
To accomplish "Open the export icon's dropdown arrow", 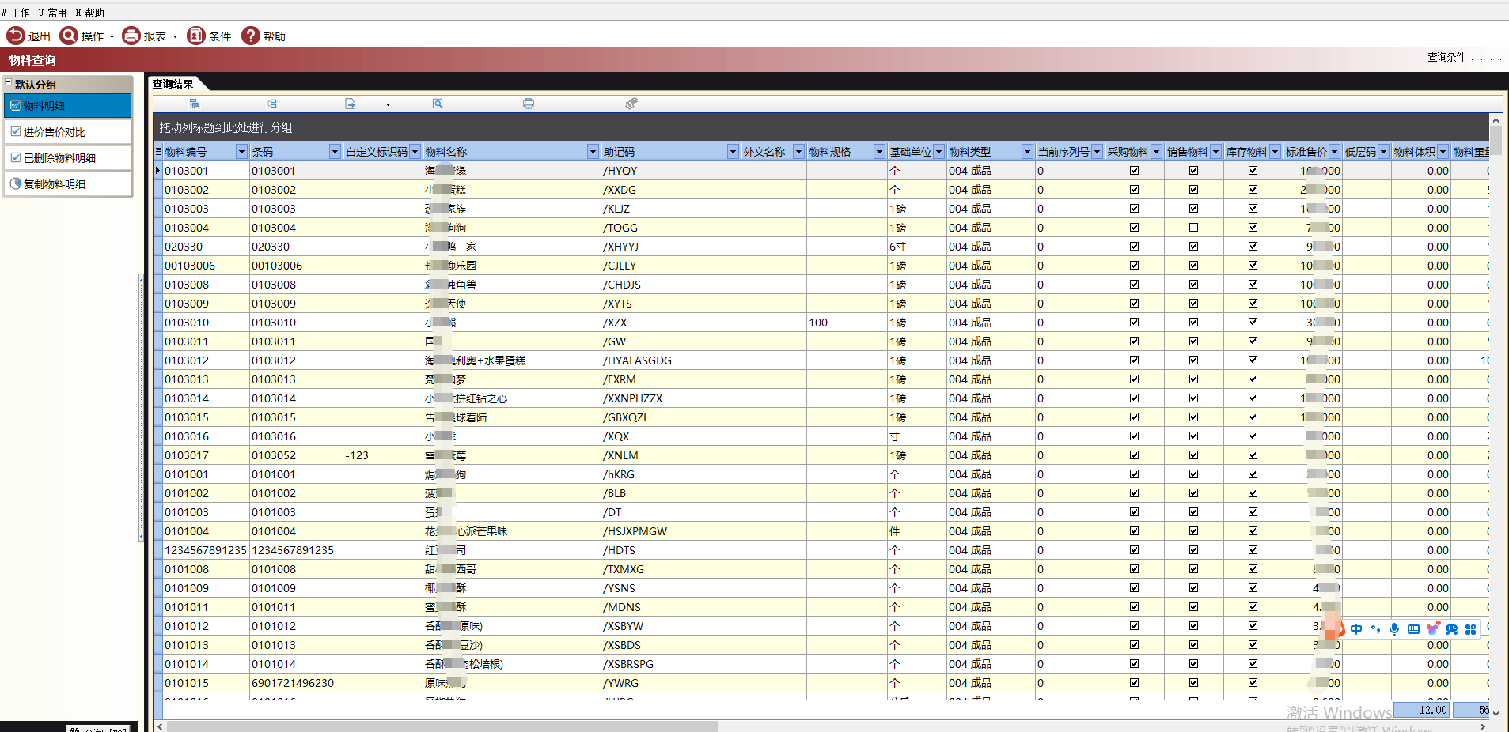I will point(388,104).
